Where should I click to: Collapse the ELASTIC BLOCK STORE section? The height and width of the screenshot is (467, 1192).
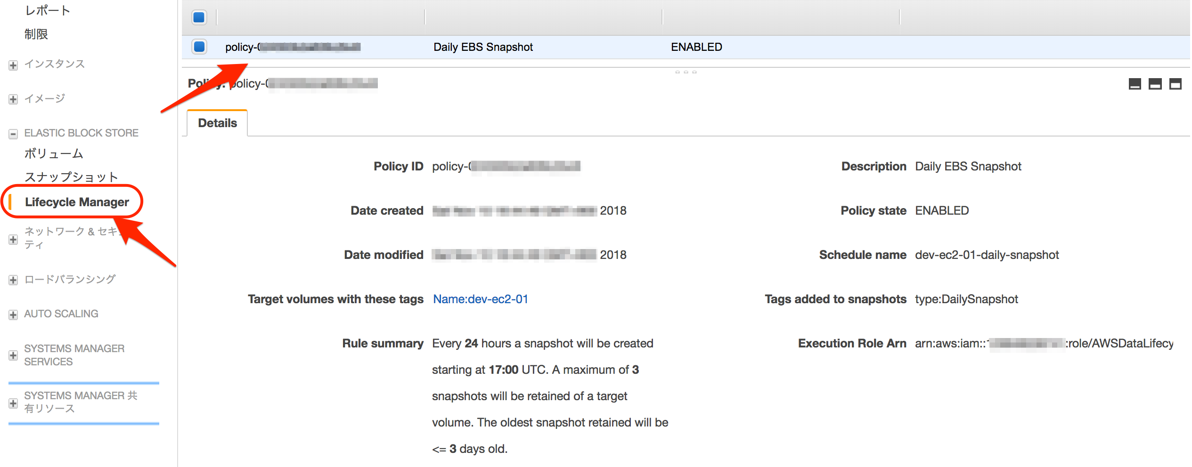tap(12, 132)
